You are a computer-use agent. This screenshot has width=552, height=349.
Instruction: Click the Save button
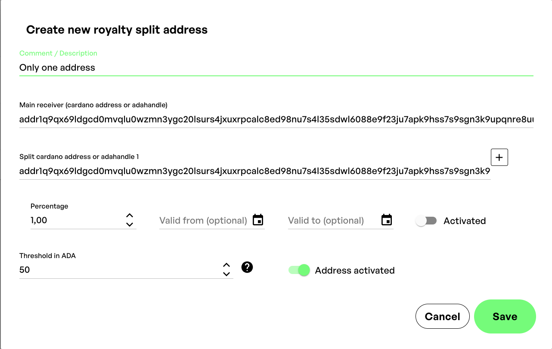pyautogui.click(x=505, y=316)
